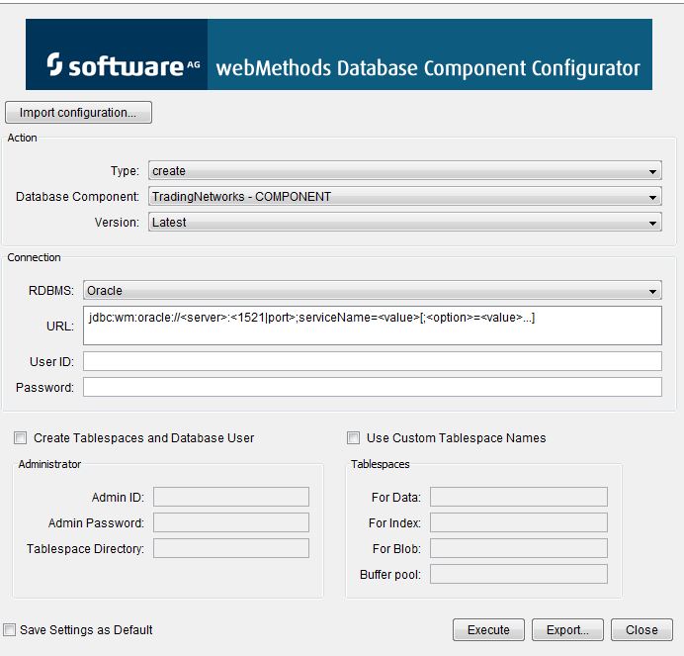Click the 'Tablespace Directory:' label

85,549
